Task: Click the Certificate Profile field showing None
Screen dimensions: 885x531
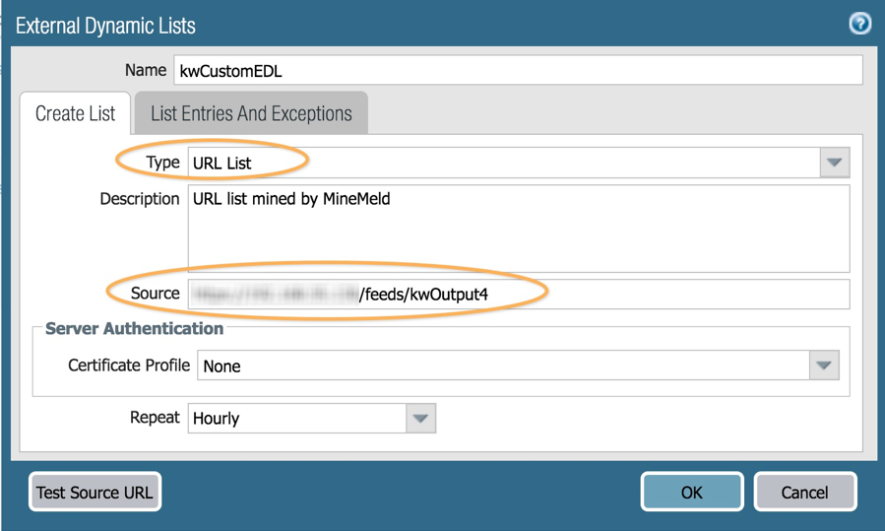Action: tap(504, 365)
